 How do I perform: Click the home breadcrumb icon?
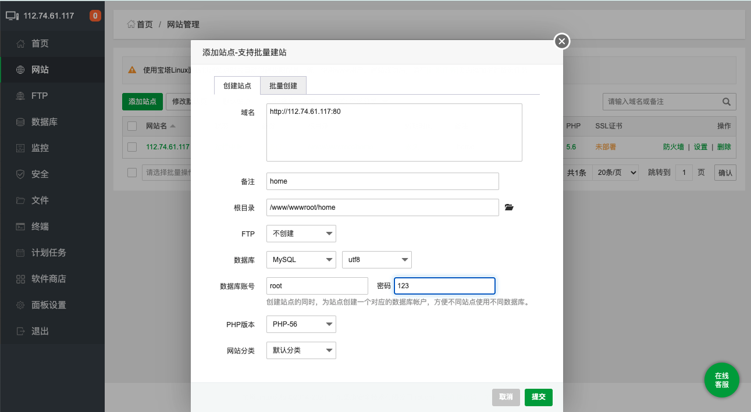tap(131, 24)
